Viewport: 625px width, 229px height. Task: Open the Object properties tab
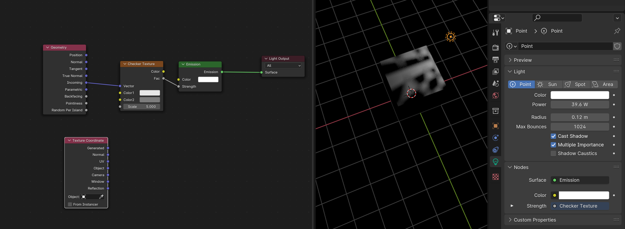point(496,126)
